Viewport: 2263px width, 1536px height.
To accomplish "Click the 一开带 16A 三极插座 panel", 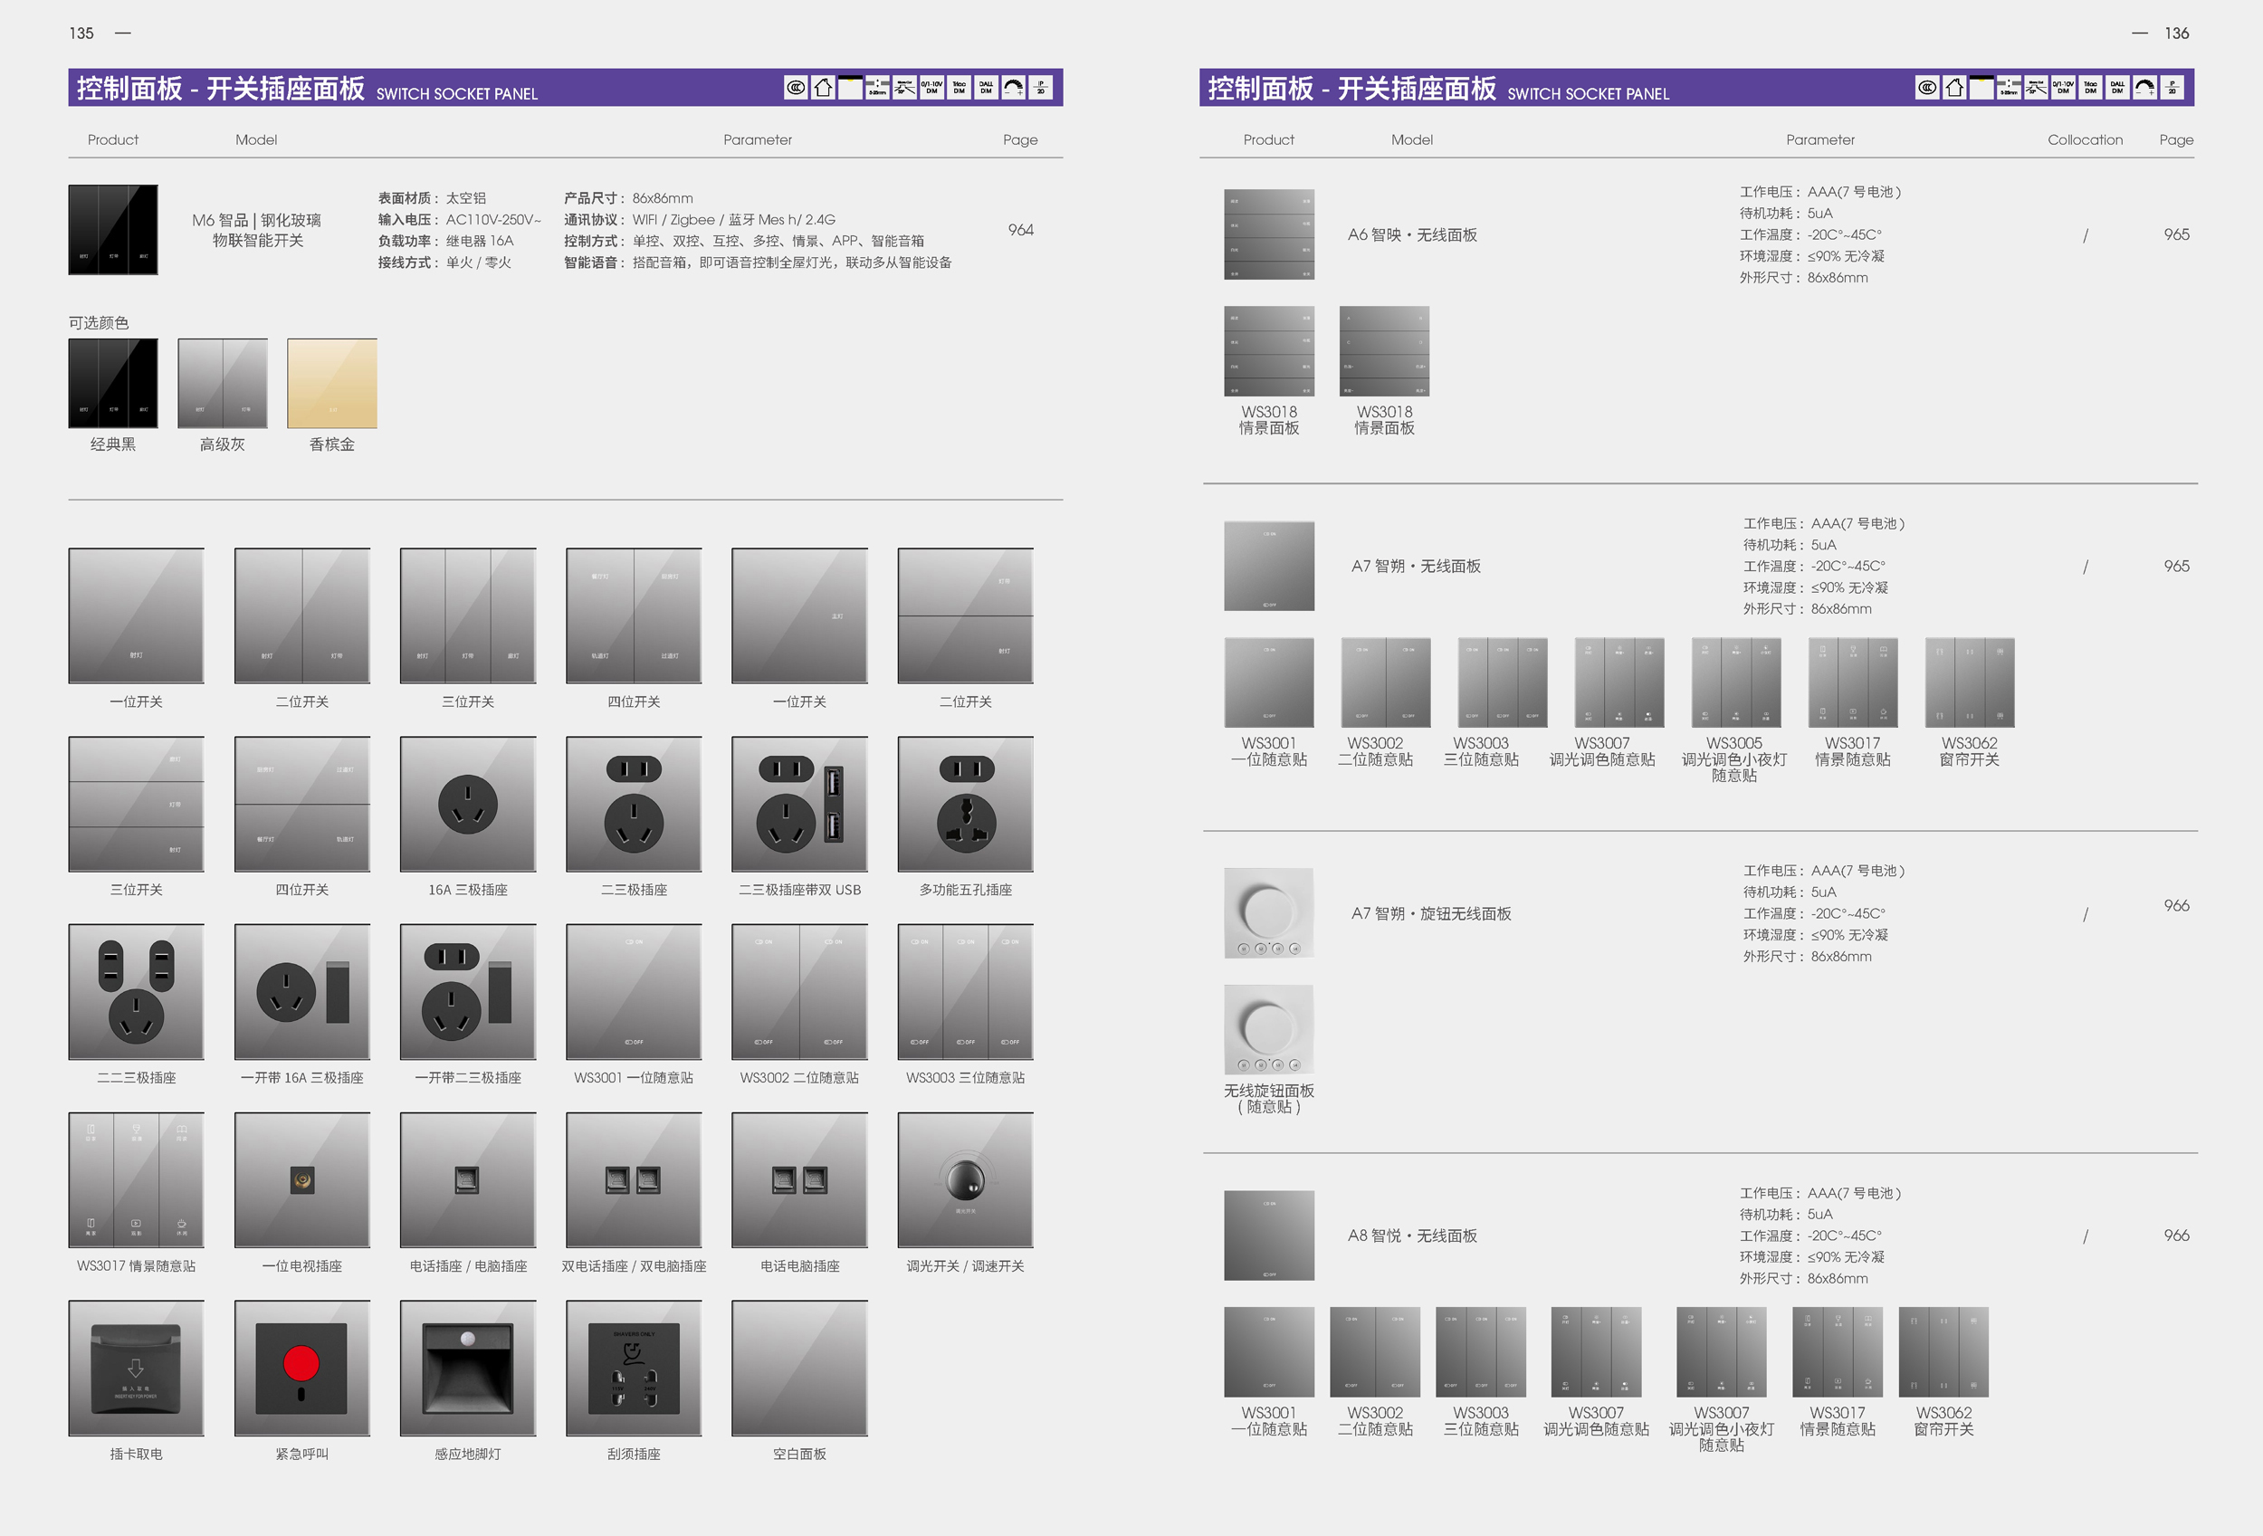I will click(301, 992).
